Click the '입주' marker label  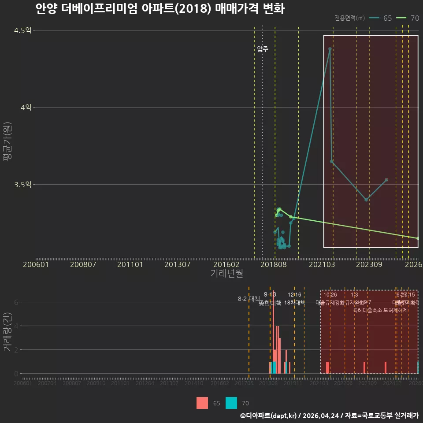click(x=263, y=49)
